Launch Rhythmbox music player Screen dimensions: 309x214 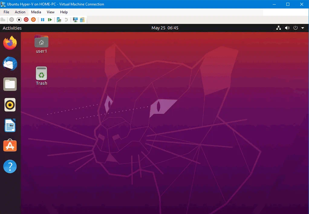point(10,105)
